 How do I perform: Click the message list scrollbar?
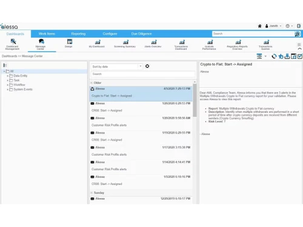(195, 100)
